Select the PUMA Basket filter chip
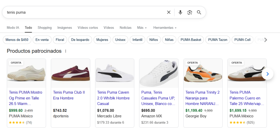Image resolution: width=280 pixels, height=135 pixels. click(191, 40)
